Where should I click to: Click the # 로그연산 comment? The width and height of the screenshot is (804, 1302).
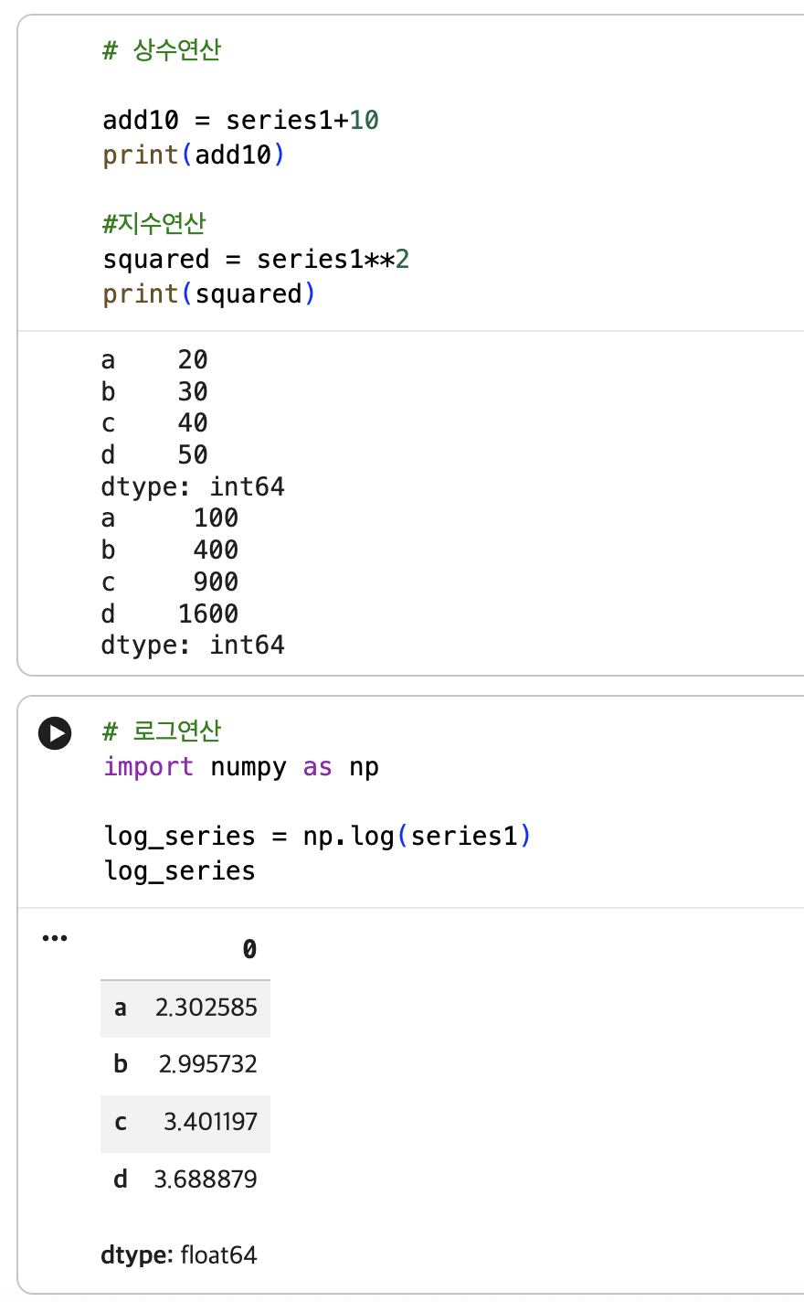[x=163, y=731]
